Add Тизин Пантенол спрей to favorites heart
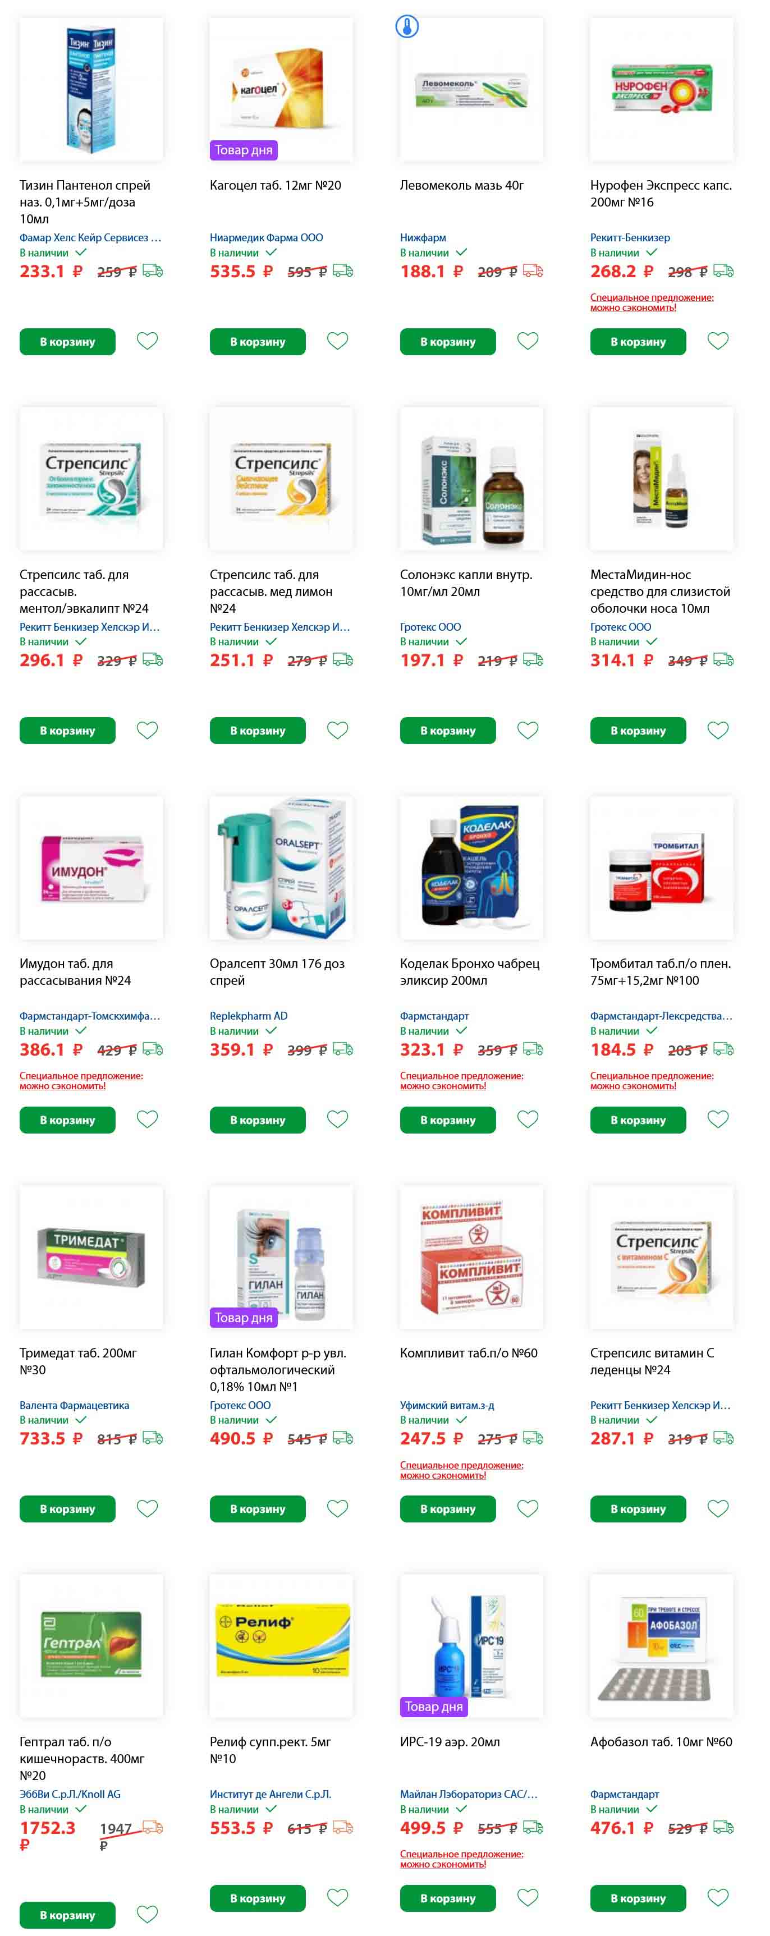 (x=148, y=341)
